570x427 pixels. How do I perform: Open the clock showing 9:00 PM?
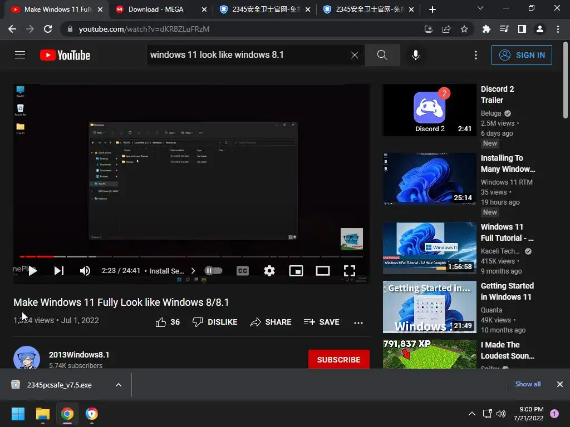529,414
